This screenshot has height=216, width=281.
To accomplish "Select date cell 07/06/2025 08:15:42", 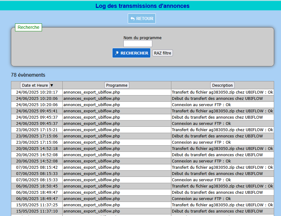I will [x=37, y=167].
